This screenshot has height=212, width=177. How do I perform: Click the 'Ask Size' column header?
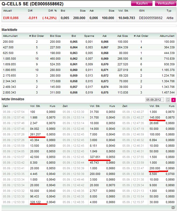pos(122,36)
